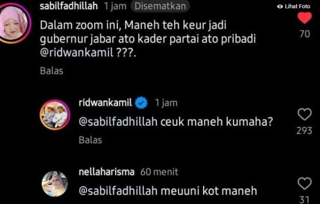Image resolution: width=320 pixels, height=204 pixels.
Task: Open nellaharisma's profile avatar
Action: click(x=55, y=184)
